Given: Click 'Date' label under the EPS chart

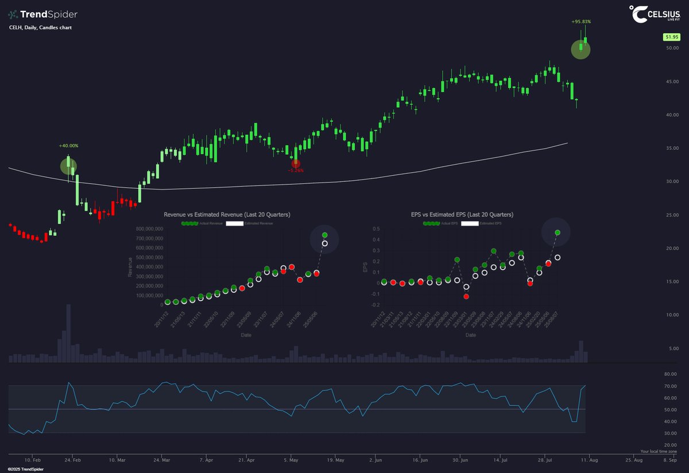Looking at the screenshot, I should (x=470, y=335).
